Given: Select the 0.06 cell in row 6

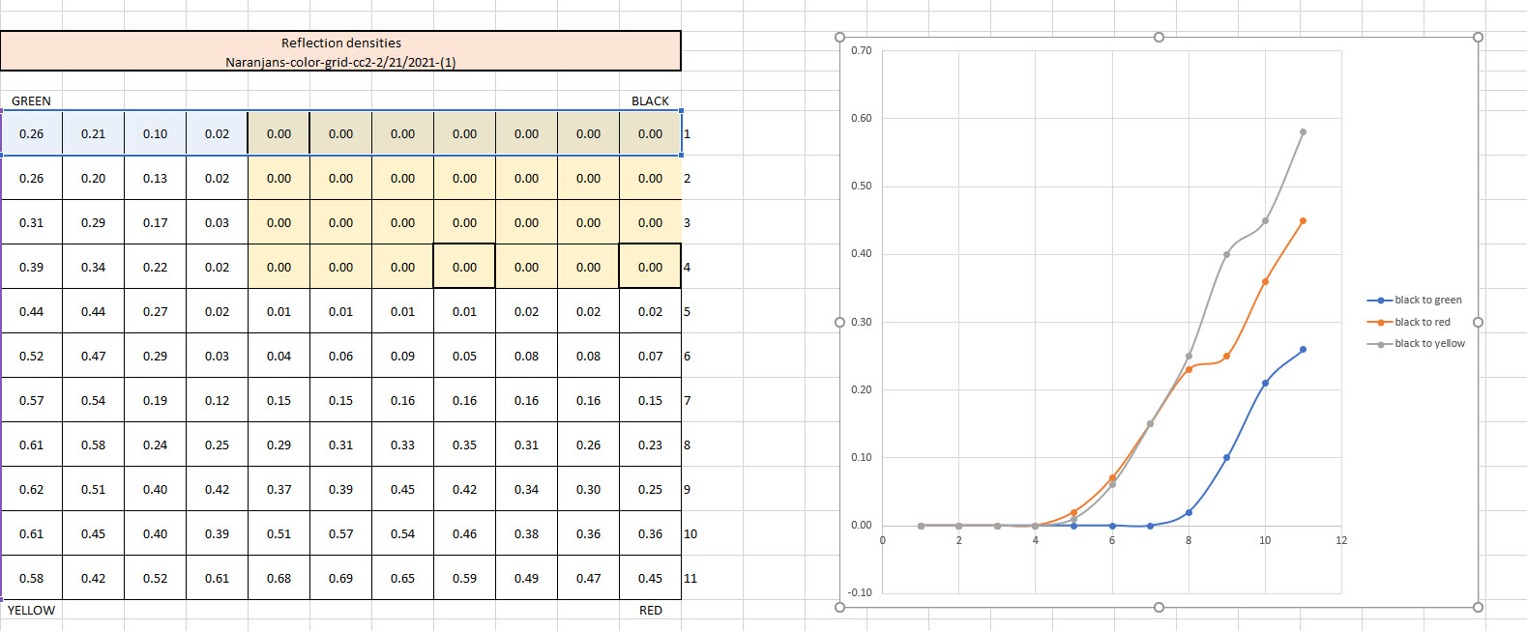Looking at the screenshot, I should point(340,356).
